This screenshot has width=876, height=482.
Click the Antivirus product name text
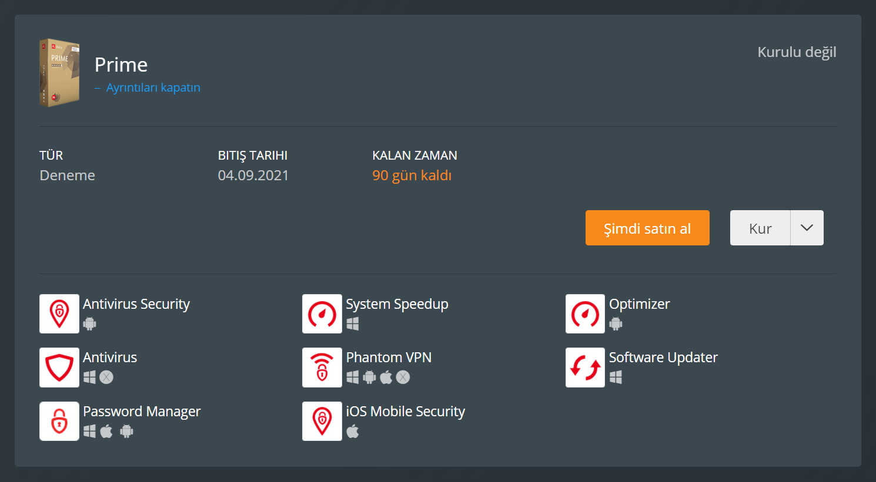[x=110, y=358]
